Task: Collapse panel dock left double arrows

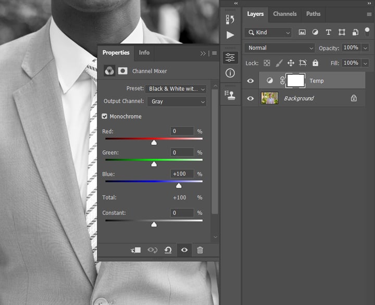Action: 236,3
